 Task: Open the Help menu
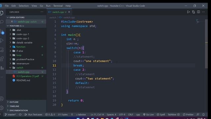(x=68, y=6)
